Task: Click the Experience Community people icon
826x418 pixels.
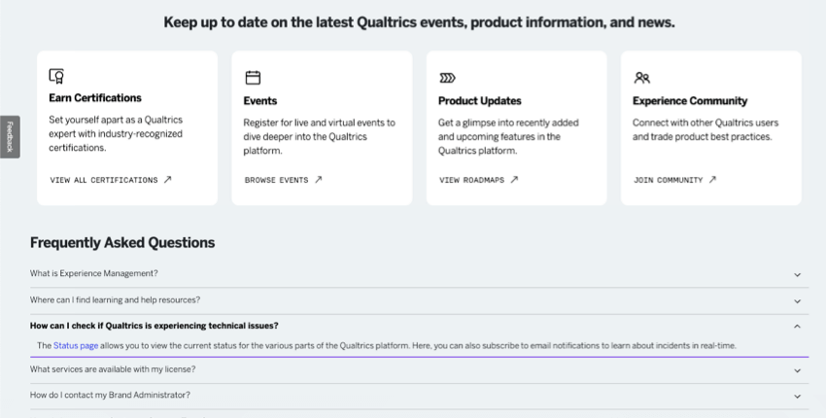Action: 641,77
